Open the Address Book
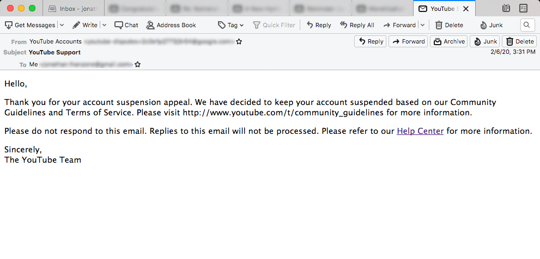 171,25
